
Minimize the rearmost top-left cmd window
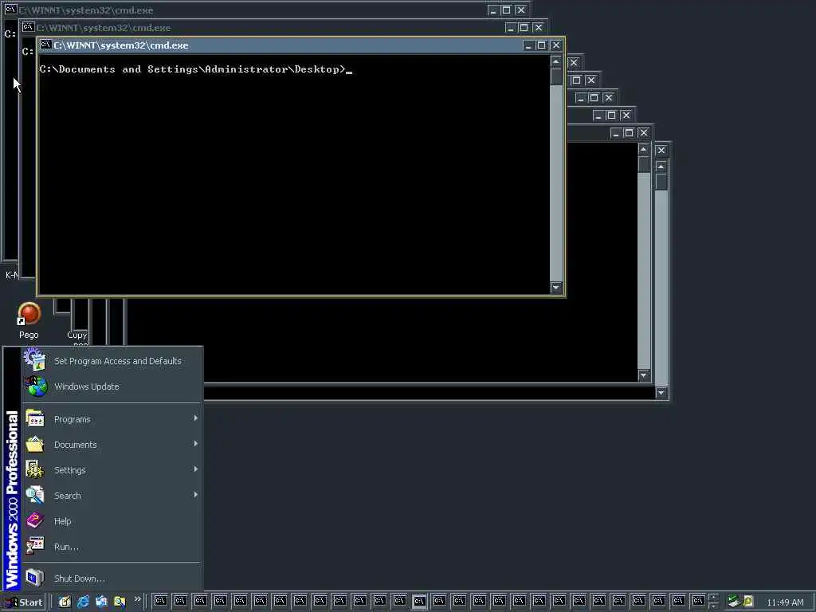pyautogui.click(x=492, y=10)
